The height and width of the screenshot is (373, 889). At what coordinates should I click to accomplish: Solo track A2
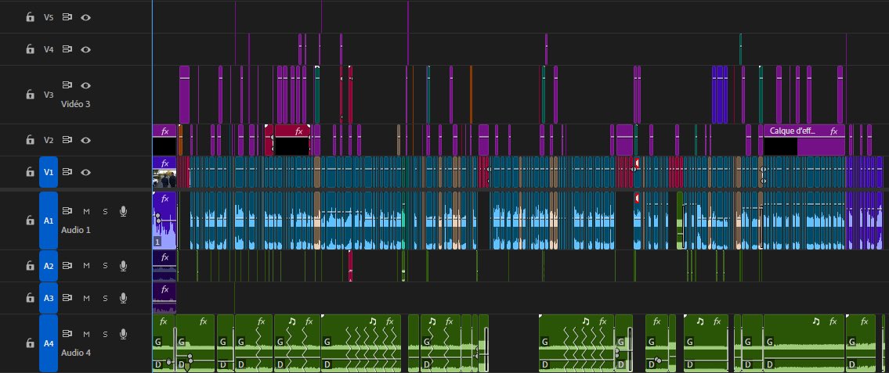(105, 265)
